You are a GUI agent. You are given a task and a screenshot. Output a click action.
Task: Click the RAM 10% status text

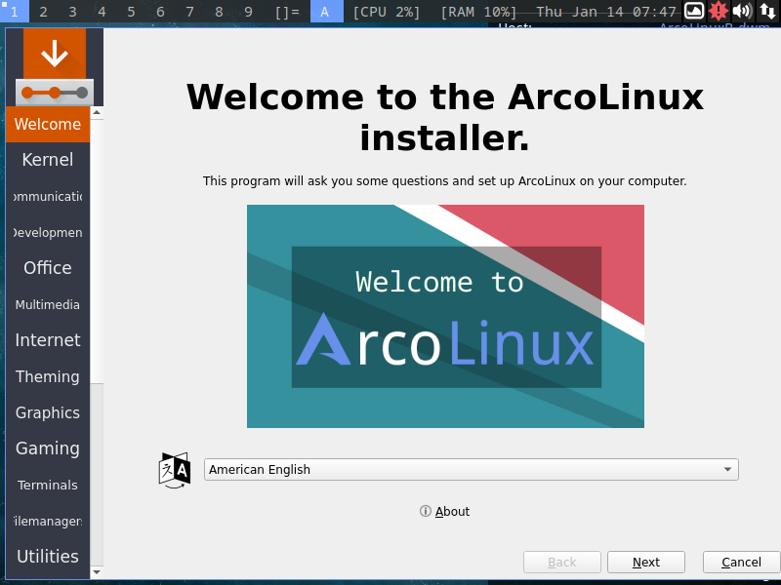[x=478, y=12]
